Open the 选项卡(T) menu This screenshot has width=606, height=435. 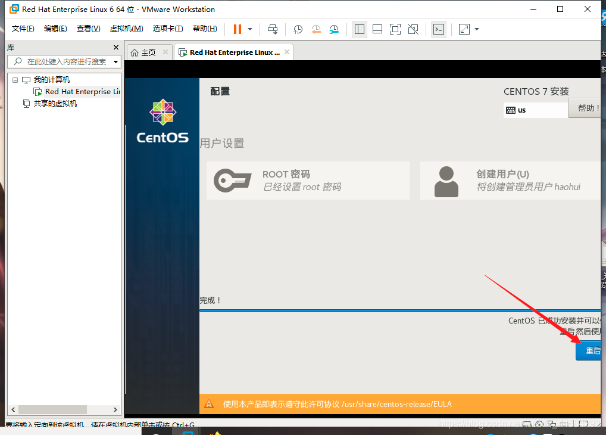(x=168, y=29)
